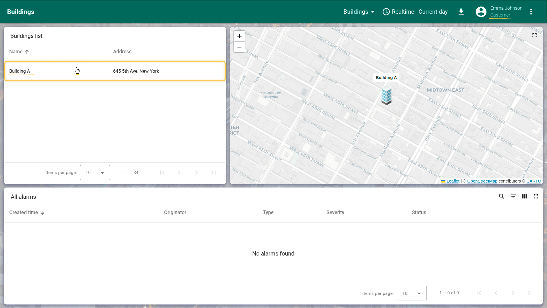Open Realtime - Current day time window
The height and width of the screenshot is (308, 547).
(x=415, y=12)
